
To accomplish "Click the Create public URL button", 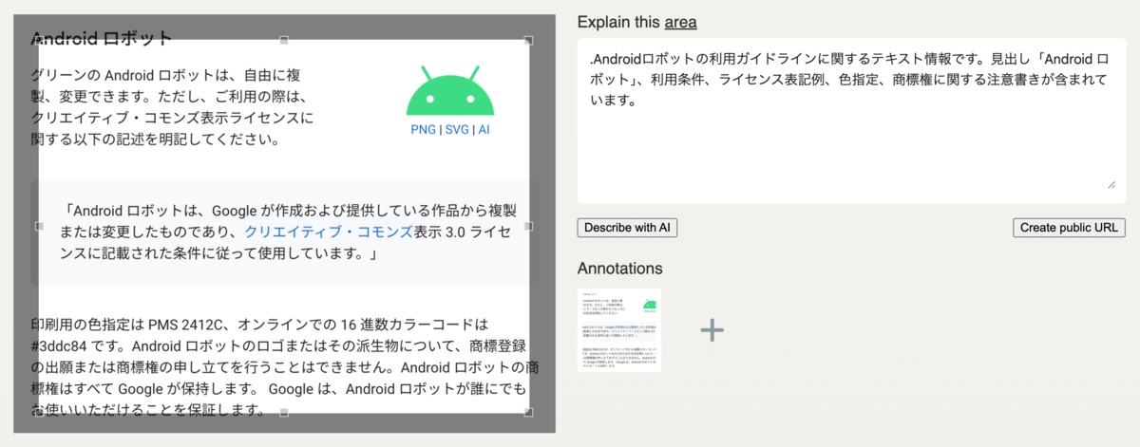I will point(1069,228).
